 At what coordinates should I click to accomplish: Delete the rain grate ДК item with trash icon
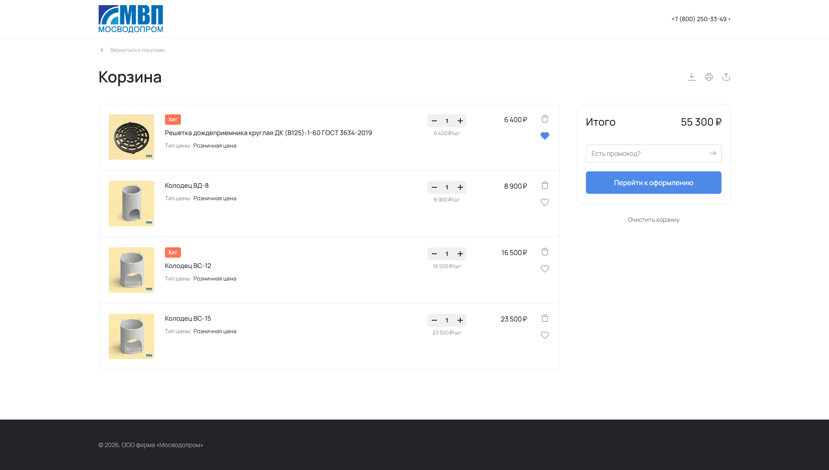point(544,119)
